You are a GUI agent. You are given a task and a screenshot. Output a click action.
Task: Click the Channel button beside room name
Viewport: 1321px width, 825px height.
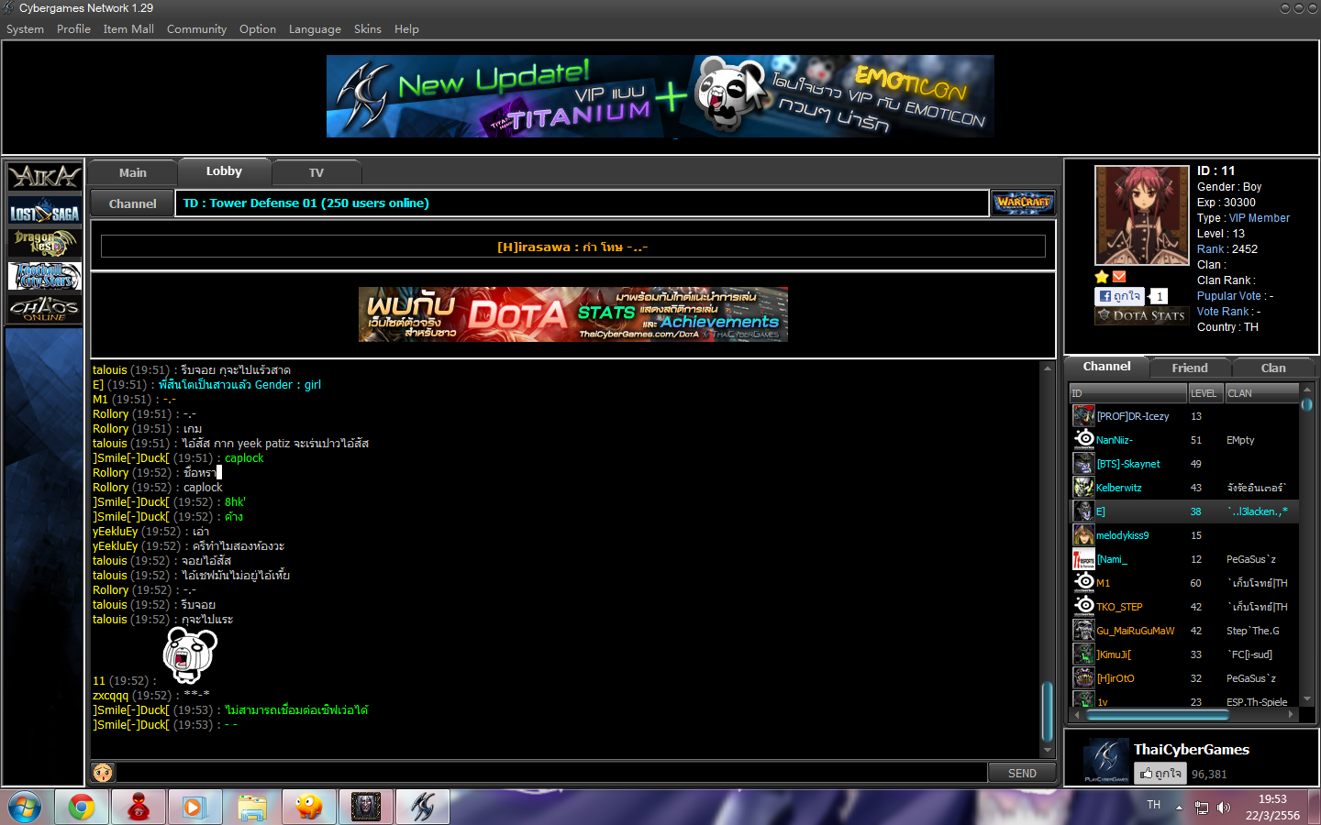click(x=133, y=203)
